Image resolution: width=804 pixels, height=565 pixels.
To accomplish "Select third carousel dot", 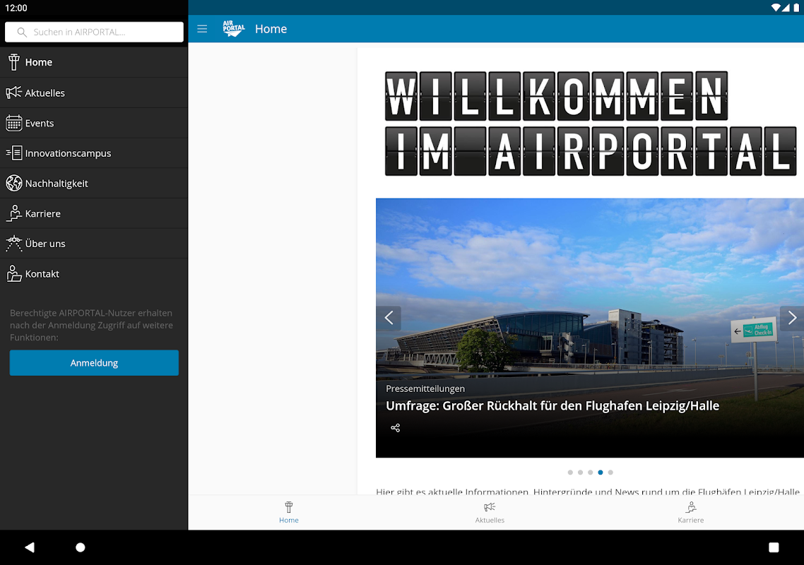I will pos(590,472).
